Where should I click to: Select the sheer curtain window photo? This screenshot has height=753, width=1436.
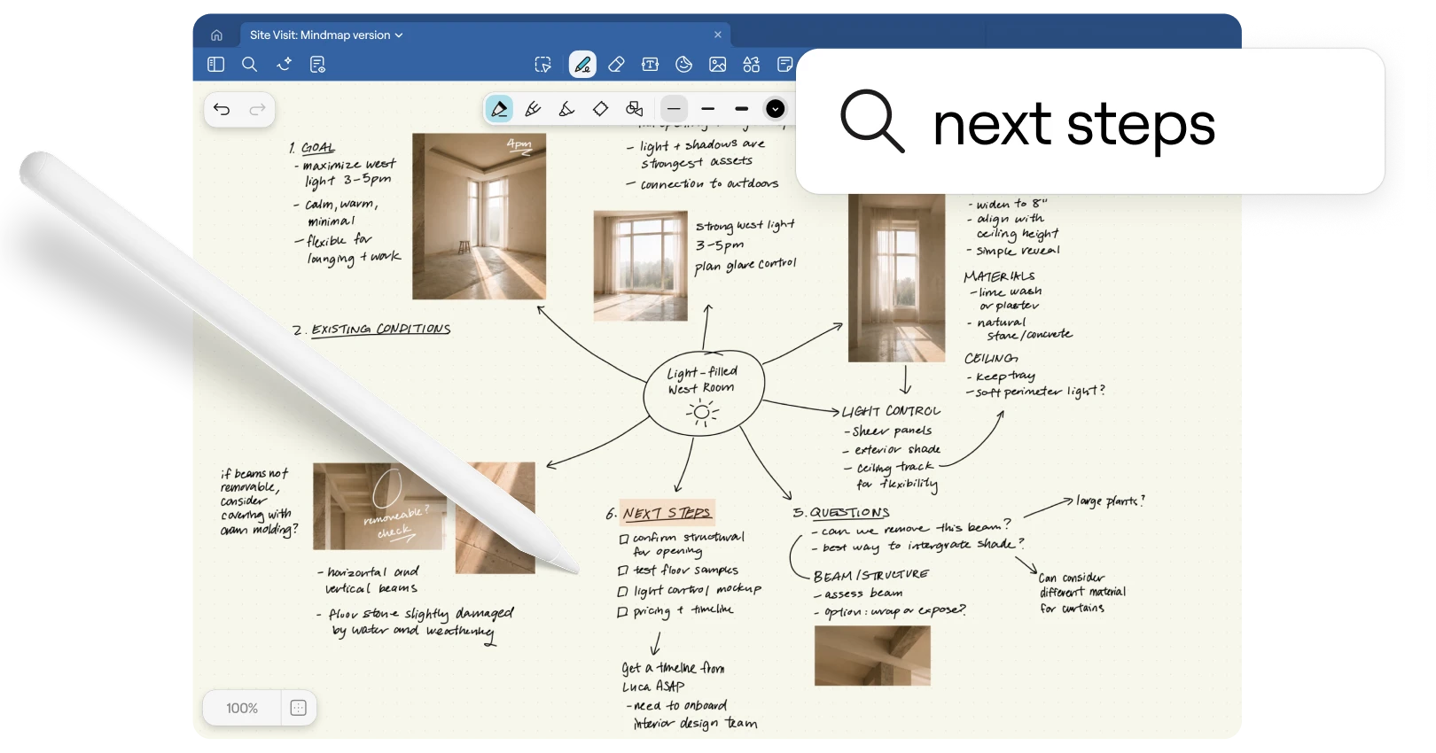(897, 278)
